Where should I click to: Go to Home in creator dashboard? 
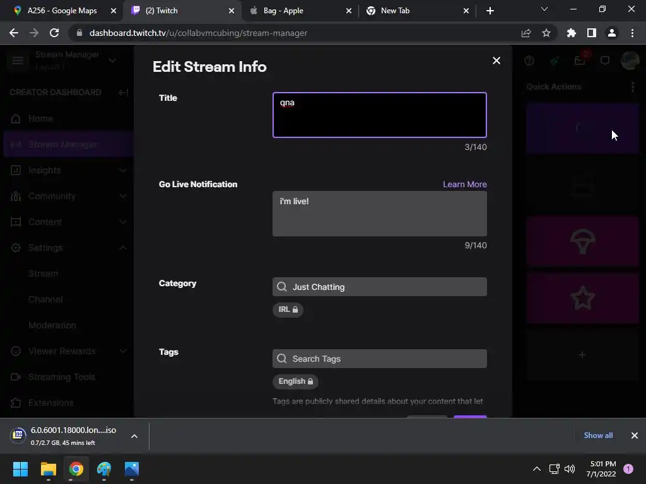tap(68, 118)
